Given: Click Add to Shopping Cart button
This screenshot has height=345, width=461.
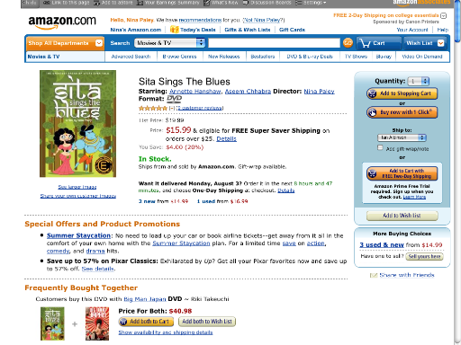Looking at the screenshot, I should [402, 93].
